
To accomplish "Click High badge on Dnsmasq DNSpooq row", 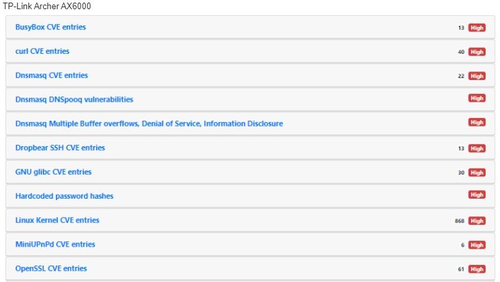I will click(477, 98).
